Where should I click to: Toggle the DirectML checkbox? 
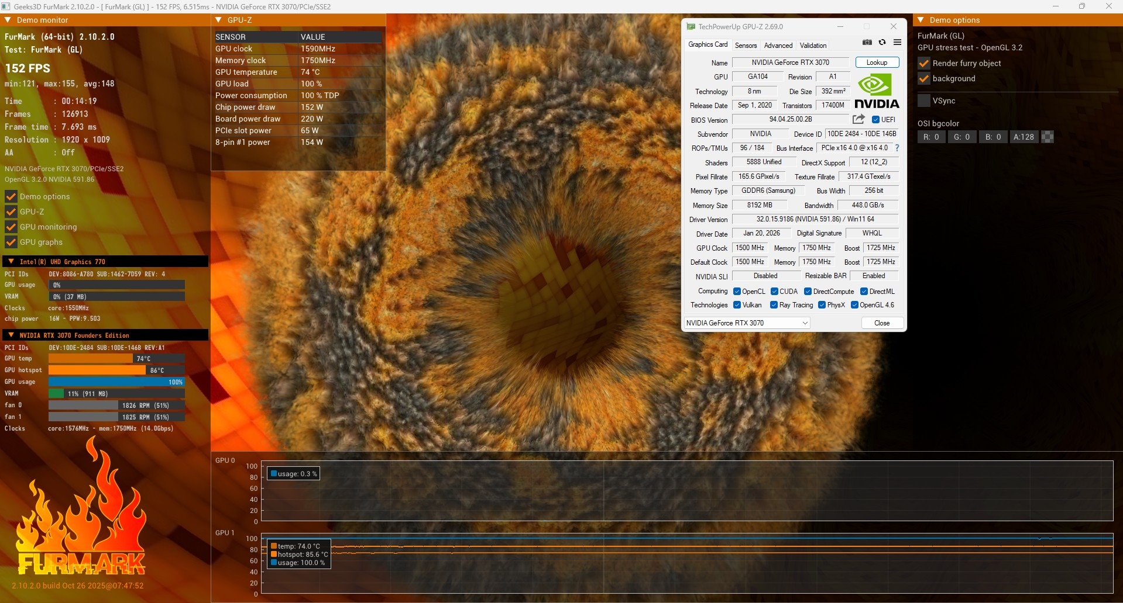[864, 292]
